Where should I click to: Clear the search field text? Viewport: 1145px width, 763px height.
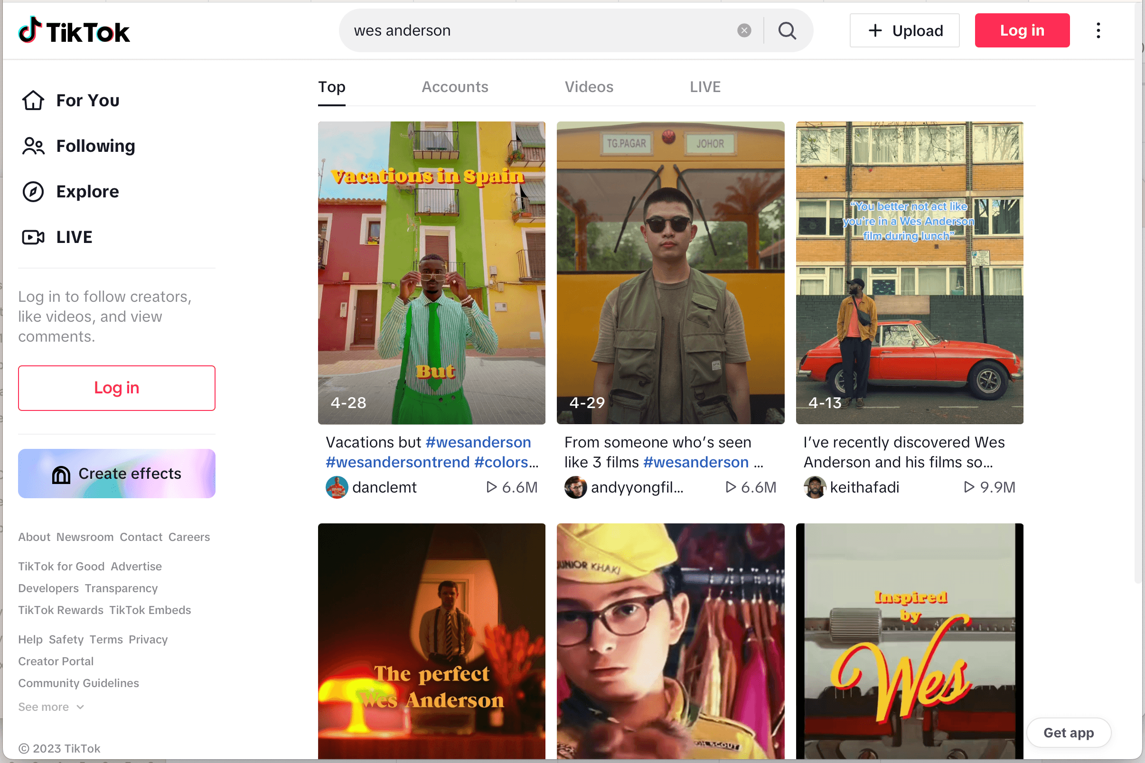tap(744, 31)
